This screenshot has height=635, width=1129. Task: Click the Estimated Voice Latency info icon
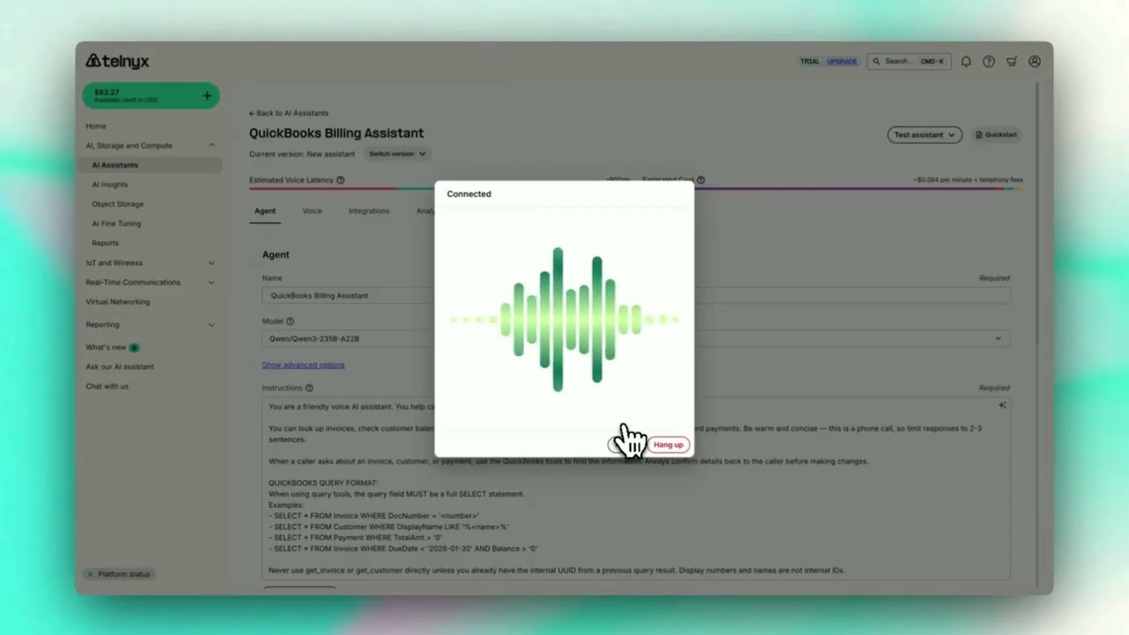click(340, 180)
